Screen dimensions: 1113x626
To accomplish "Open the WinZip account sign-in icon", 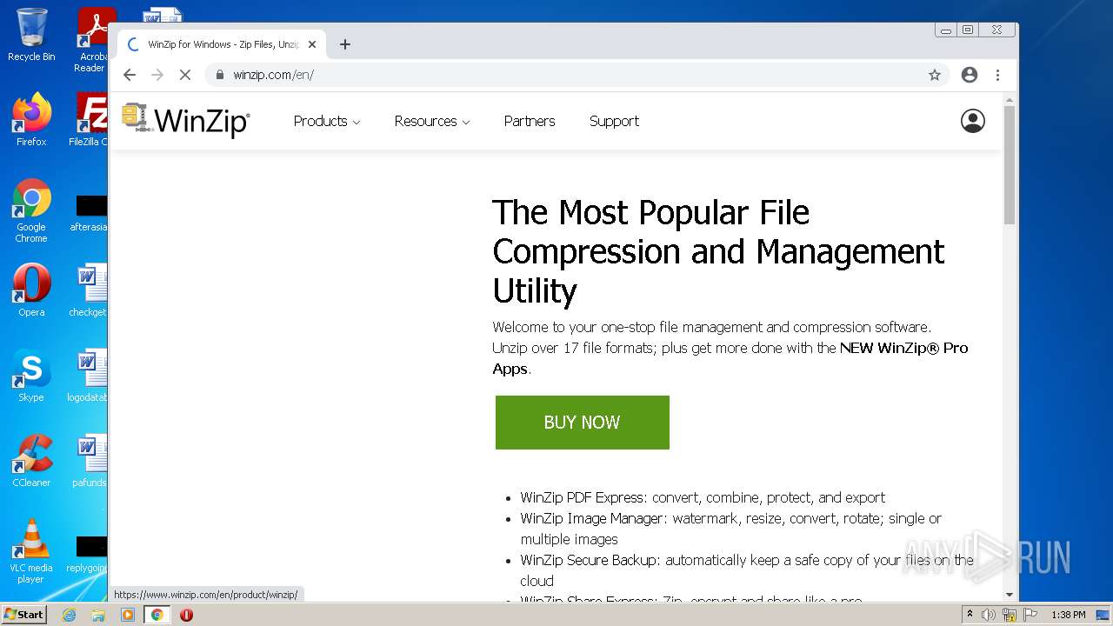I will click(972, 121).
